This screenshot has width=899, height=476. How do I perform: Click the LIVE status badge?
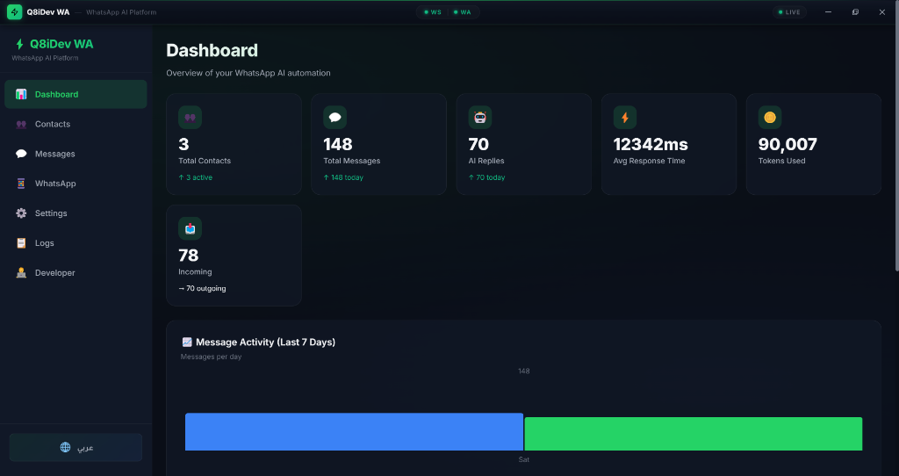point(789,12)
